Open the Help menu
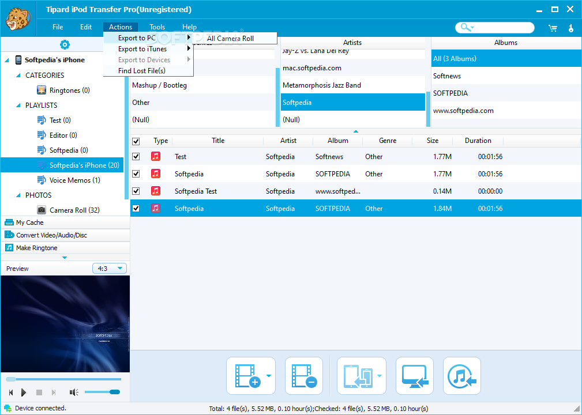The width and height of the screenshot is (582, 415). [x=189, y=27]
